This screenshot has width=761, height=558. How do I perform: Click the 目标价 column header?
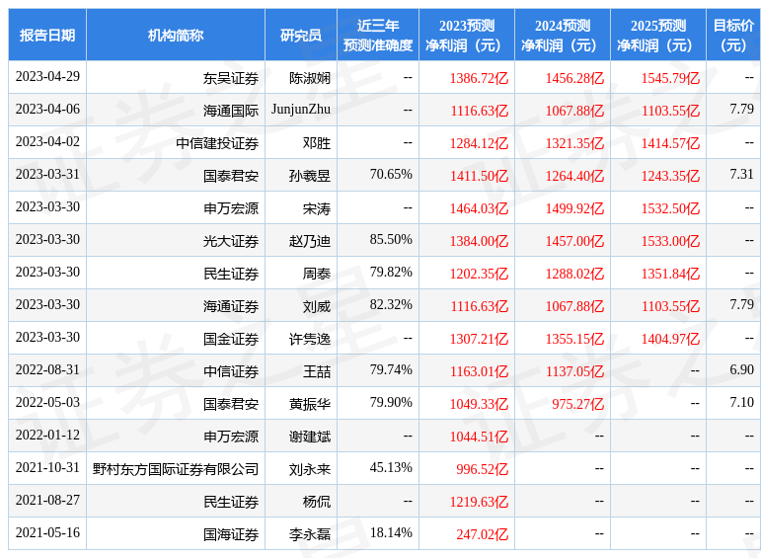pyautogui.click(x=733, y=35)
